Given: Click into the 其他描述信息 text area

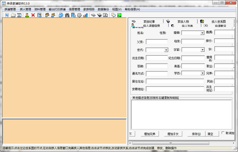Looking at the screenshot, I should [x=182, y=115].
